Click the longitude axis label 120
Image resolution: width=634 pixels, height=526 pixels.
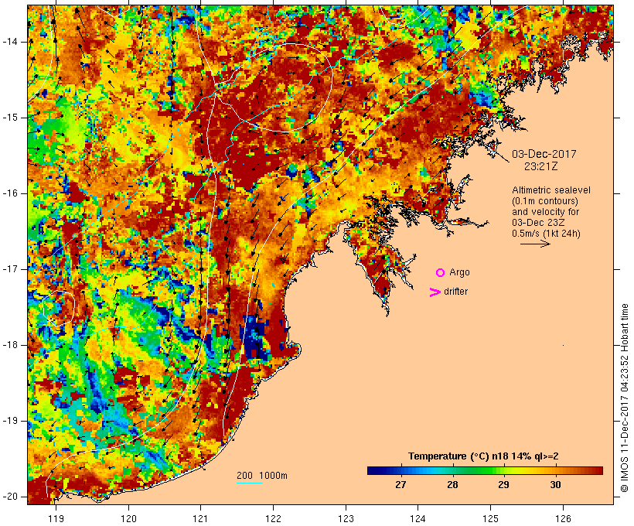(x=128, y=518)
